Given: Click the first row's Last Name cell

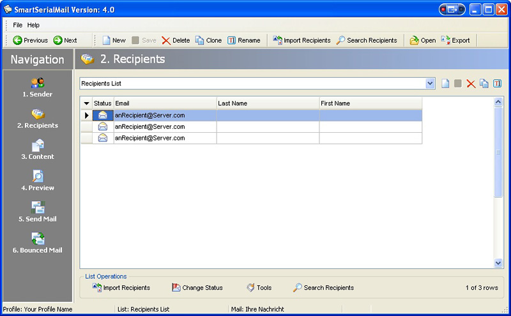Looking at the screenshot, I should point(268,116).
